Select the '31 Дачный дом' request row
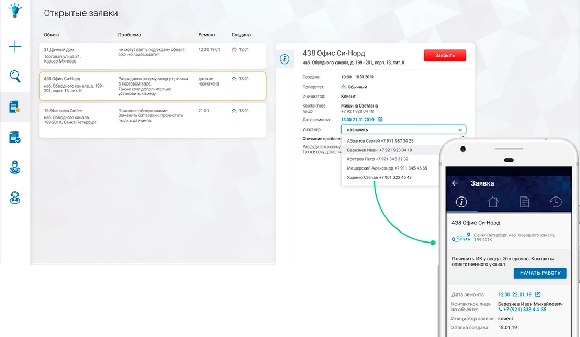This screenshot has height=337, width=580. [x=153, y=55]
